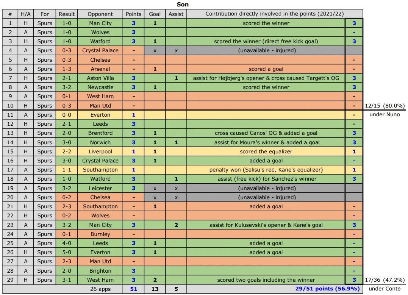Click the 'cross caused Canos' OG & added a goal' cell
Screen dimensions: 408x295
(266, 133)
